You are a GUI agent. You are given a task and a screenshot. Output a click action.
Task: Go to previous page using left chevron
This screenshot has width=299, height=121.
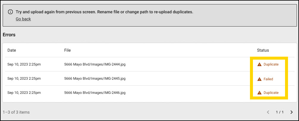(268, 112)
